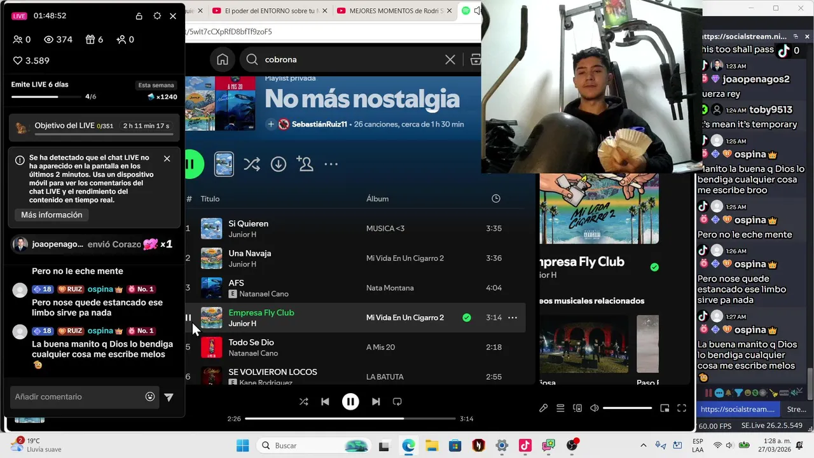Click the 374 viewers eye icon

pos(48,39)
